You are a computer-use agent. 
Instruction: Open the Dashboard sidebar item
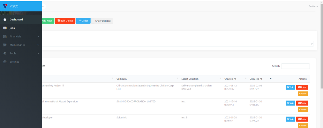tap(21, 20)
